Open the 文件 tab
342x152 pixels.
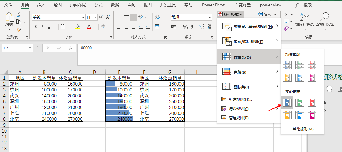click(9, 5)
